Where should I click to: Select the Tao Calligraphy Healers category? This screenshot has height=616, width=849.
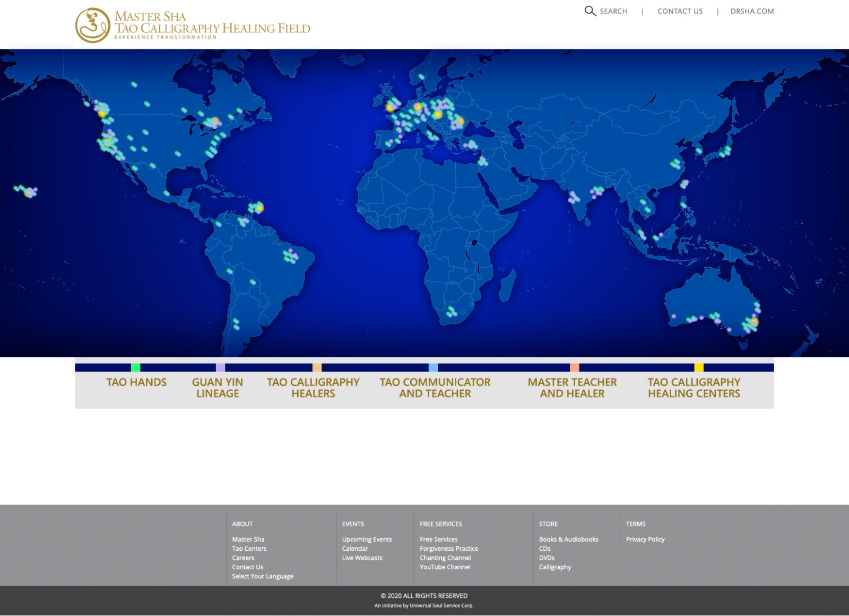(x=313, y=388)
